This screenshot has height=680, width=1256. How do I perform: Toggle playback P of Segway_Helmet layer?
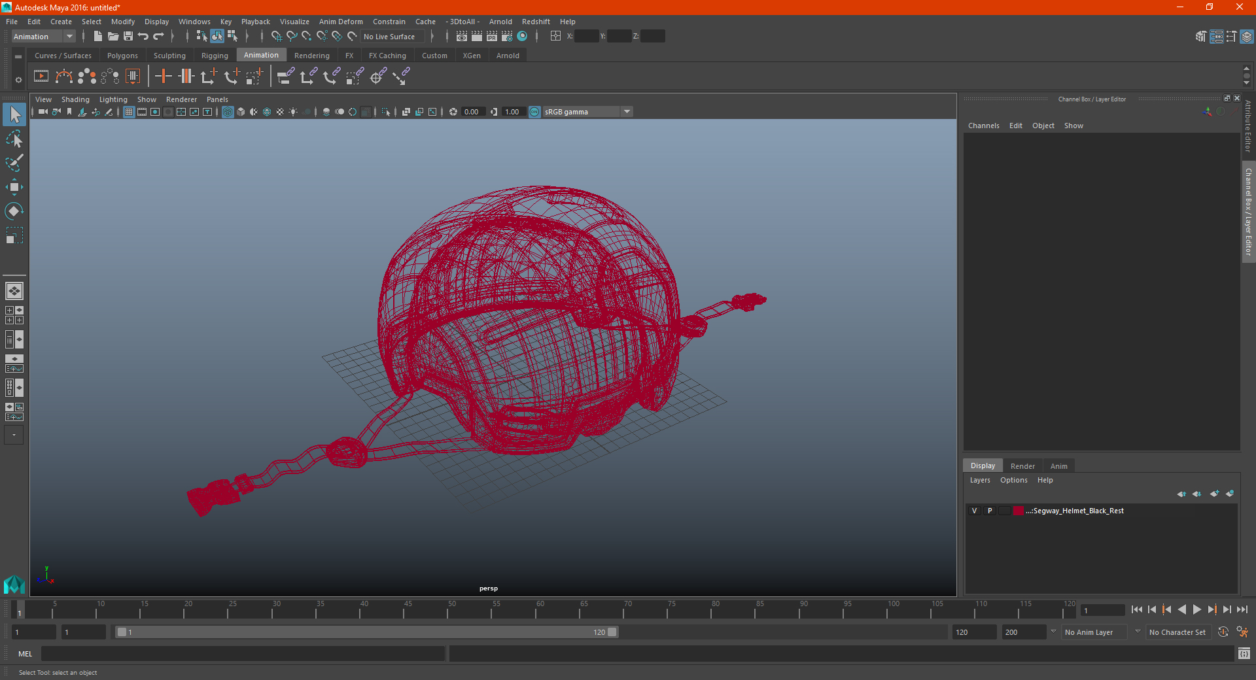pyautogui.click(x=990, y=511)
